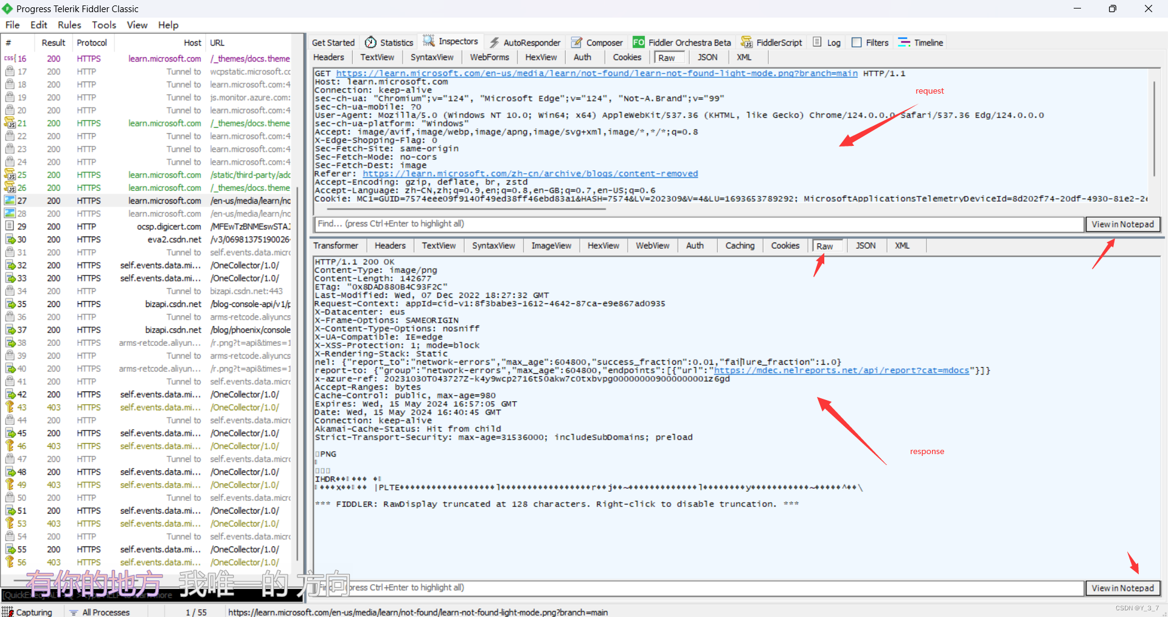Viewport: 1168px width, 617px height.
Task: Select request Cookies inspector tab
Action: point(627,57)
